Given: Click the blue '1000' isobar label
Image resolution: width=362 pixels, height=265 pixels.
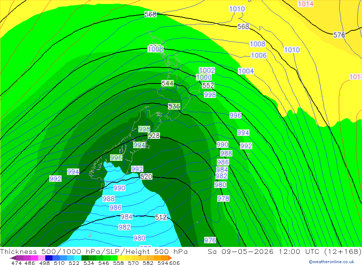Looking at the screenshot, I should coord(203,77).
